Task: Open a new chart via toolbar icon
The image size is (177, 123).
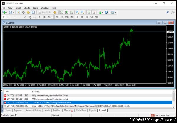Action: (4, 12)
